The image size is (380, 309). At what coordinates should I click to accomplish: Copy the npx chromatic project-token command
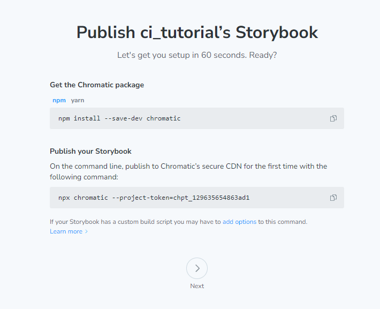(333, 198)
